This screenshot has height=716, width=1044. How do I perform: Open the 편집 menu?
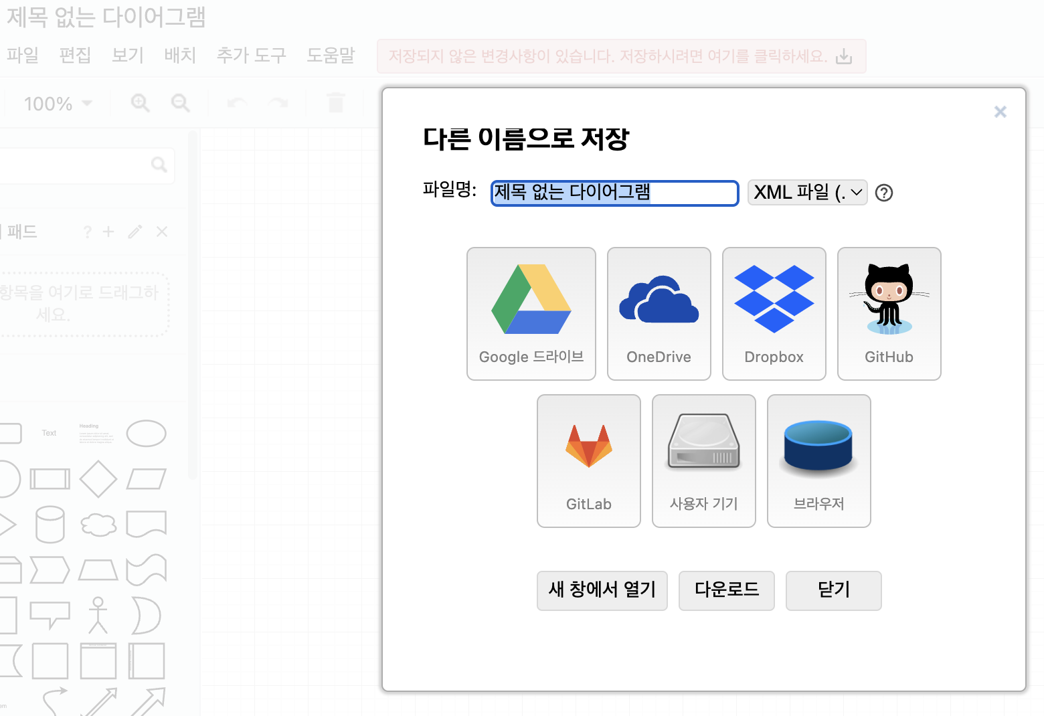click(x=75, y=55)
